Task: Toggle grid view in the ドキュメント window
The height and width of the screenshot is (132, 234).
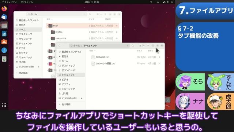Action: click(140, 45)
